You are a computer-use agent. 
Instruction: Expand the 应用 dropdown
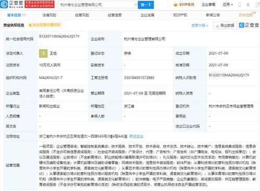(x=228, y=5)
